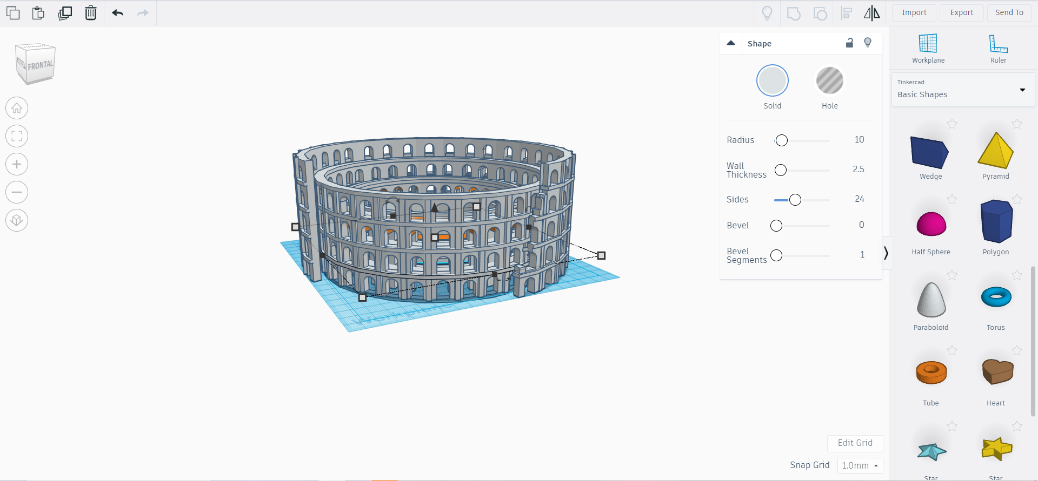Pick the Paraboloid shape
This screenshot has width=1038, height=481.
coord(931,300)
